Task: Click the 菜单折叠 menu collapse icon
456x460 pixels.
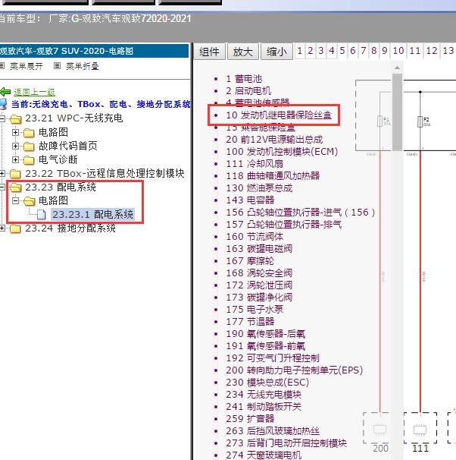Action: pyautogui.click(x=57, y=66)
